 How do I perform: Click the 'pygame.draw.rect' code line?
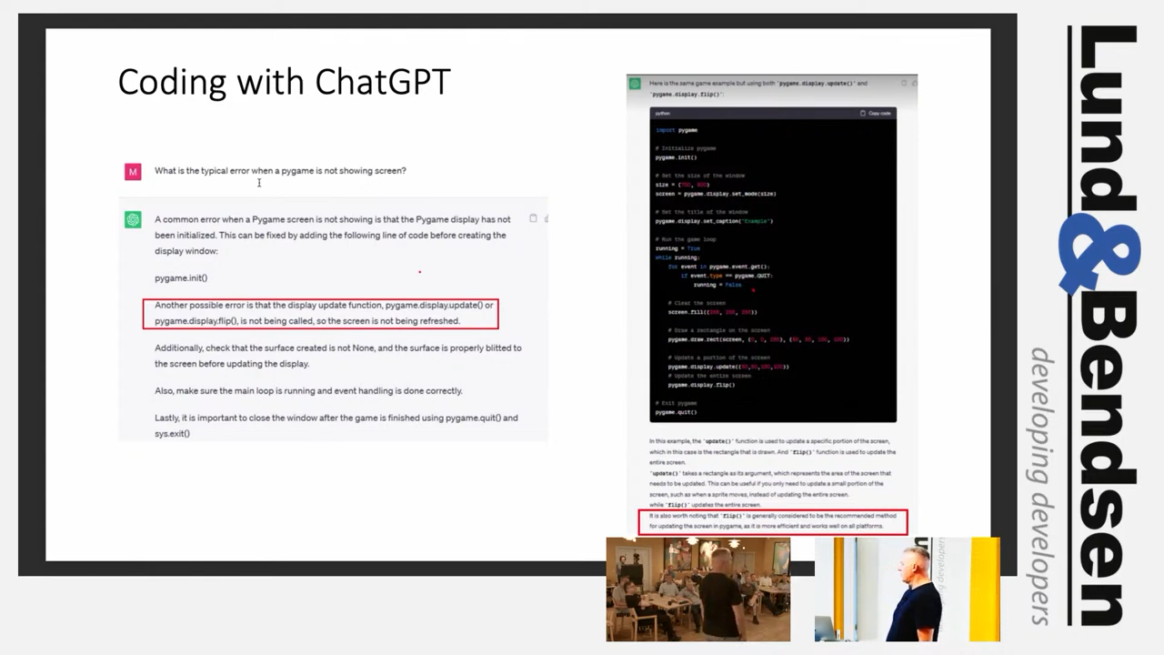(758, 339)
